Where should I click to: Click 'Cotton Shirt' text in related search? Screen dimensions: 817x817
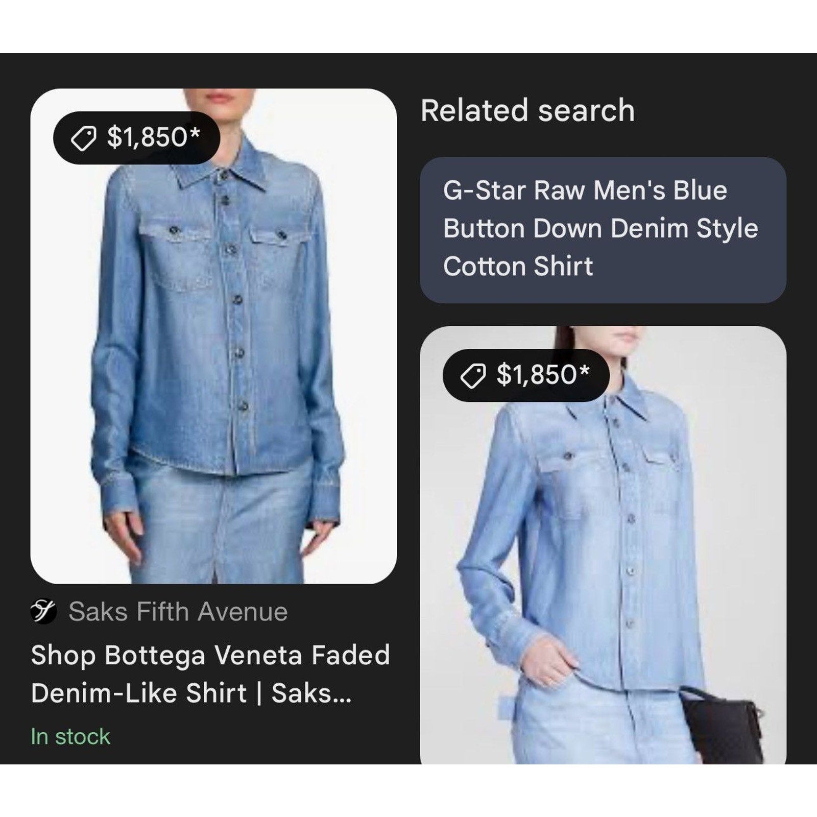pyautogui.click(x=518, y=266)
